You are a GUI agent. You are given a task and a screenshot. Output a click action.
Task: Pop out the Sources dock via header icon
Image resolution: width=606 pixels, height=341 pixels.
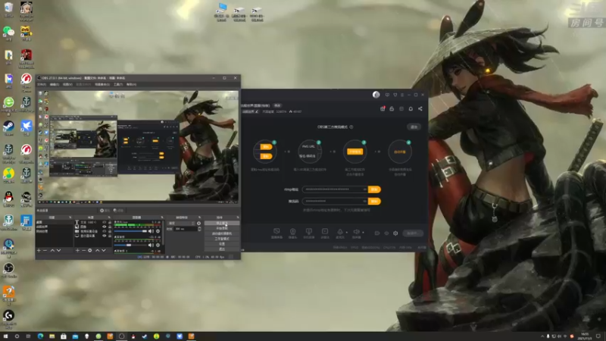(x=109, y=217)
